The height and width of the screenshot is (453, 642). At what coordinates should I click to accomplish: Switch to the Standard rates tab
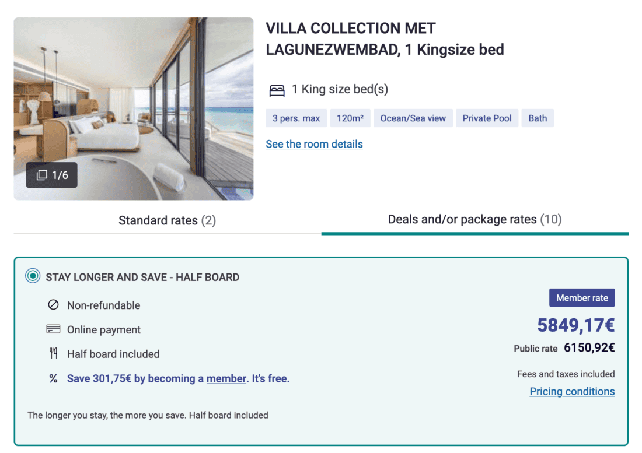click(167, 220)
